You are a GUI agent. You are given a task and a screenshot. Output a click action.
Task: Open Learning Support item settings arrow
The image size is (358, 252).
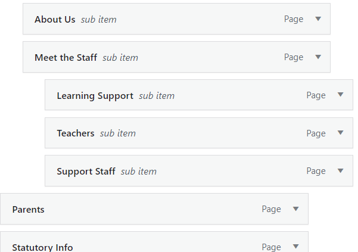tap(340, 95)
